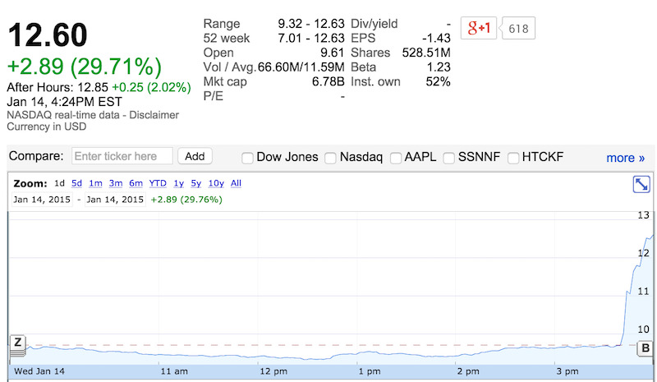Click the B marker on chart

[x=645, y=348]
